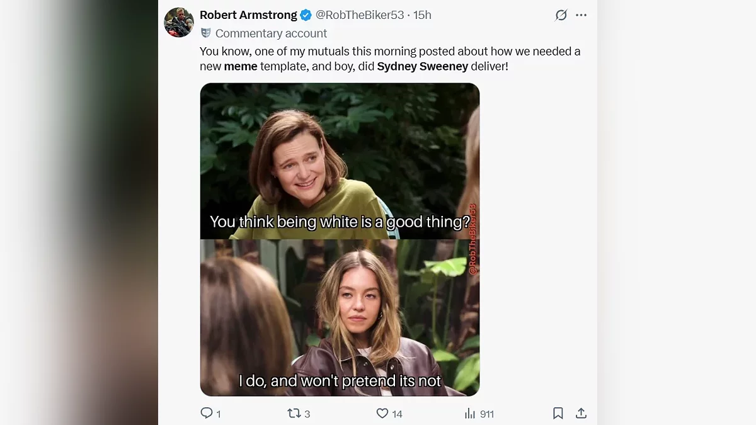The image size is (756, 425).
Task: Click the blue verified checkmark badge
Action: (306, 15)
